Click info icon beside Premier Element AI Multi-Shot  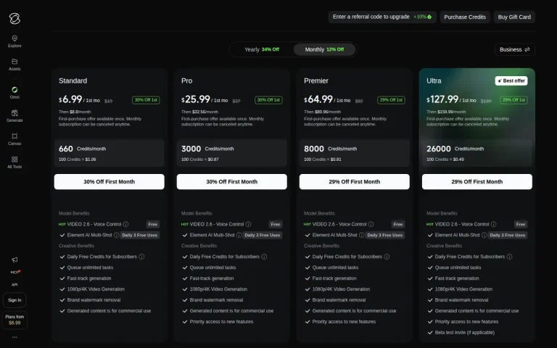[x=361, y=235]
